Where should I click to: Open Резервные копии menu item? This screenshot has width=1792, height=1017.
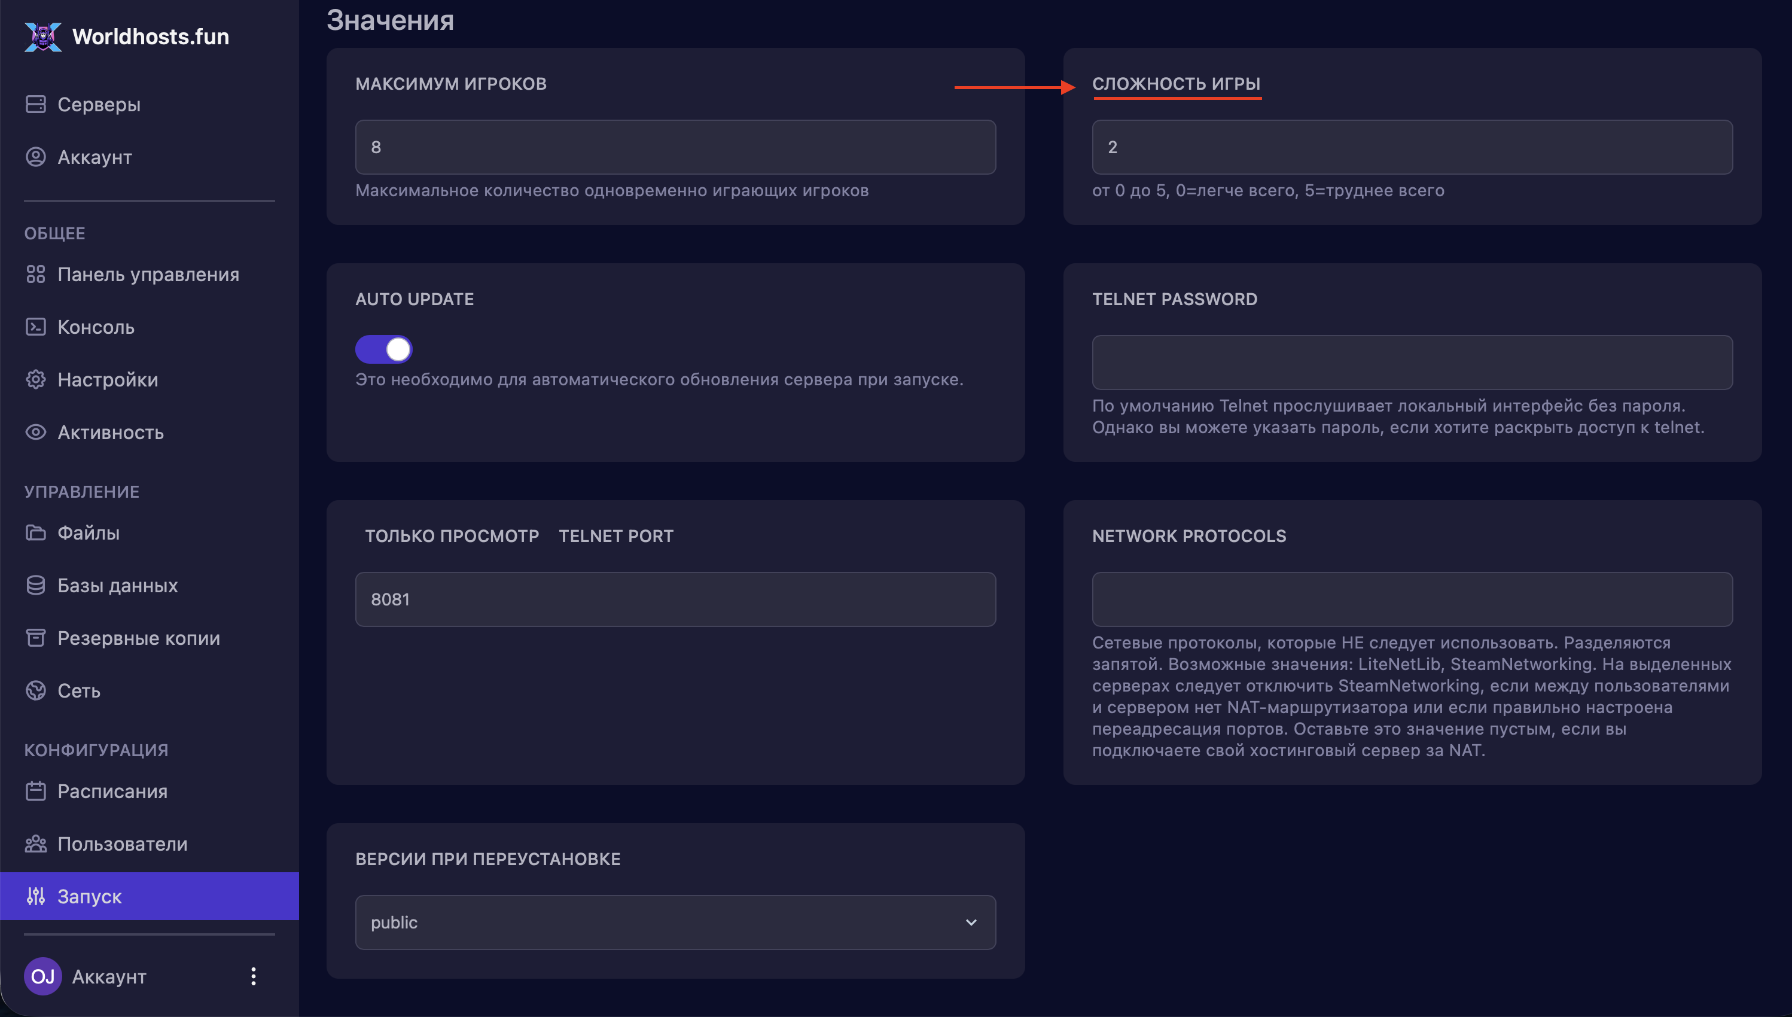[138, 638]
